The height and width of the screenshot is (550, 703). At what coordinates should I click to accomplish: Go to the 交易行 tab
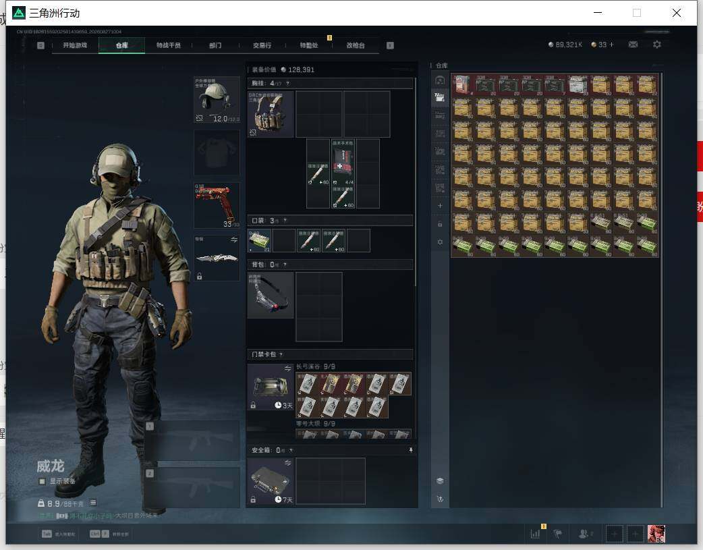[x=262, y=45]
